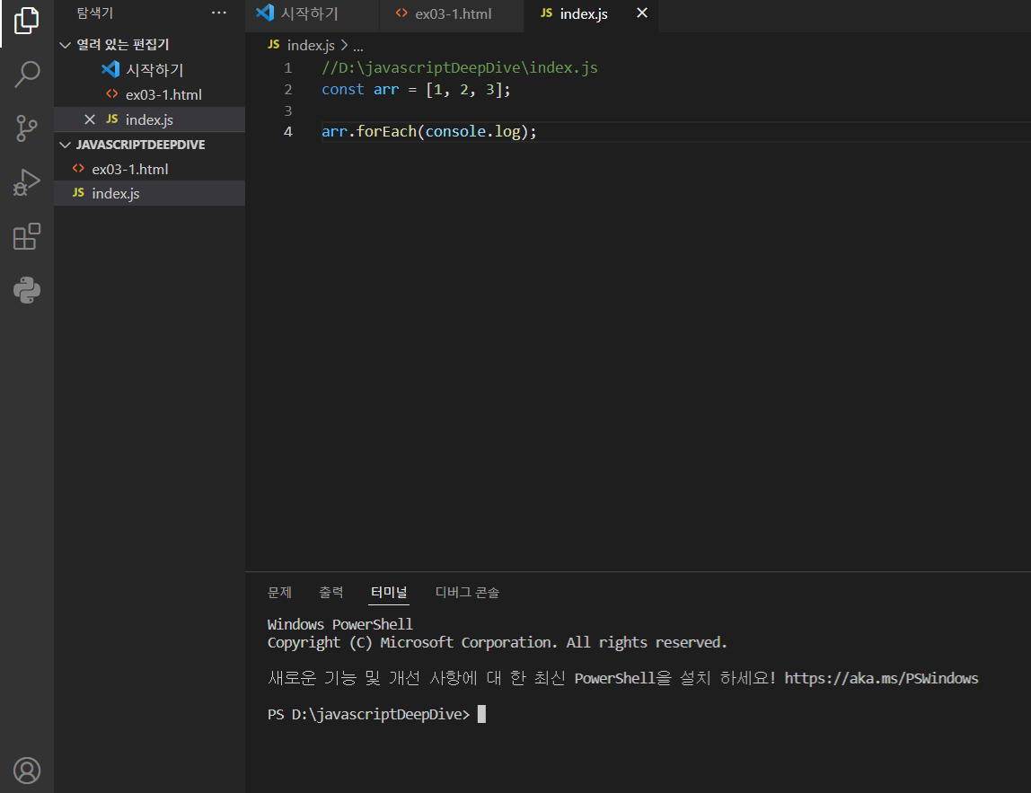
Task: Open the 출력 panel tab
Action: click(x=331, y=593)
